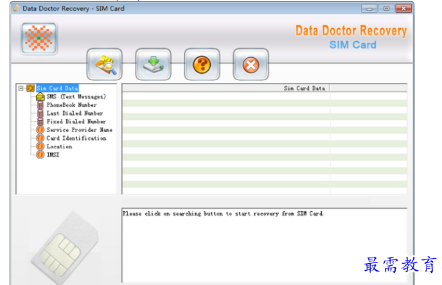Select SMS (Text Messages) tree item

(76, 96)
